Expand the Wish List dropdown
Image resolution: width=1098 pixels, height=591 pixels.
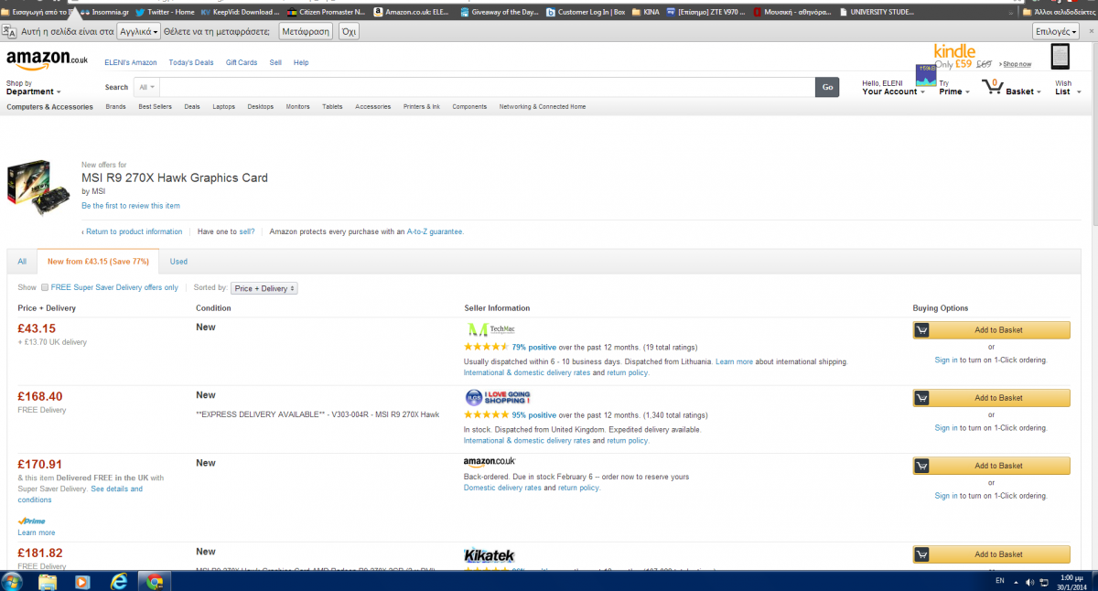1067,88
